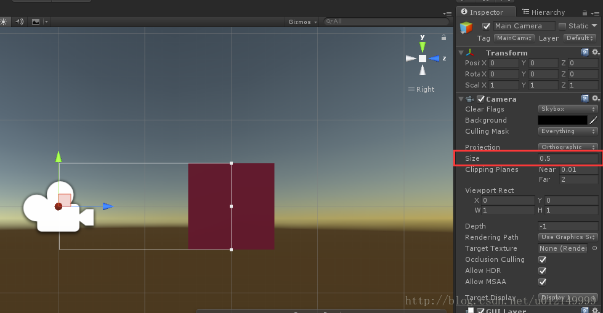Click the Target Texture object field
603x313 pixels.
click(564, 248)
